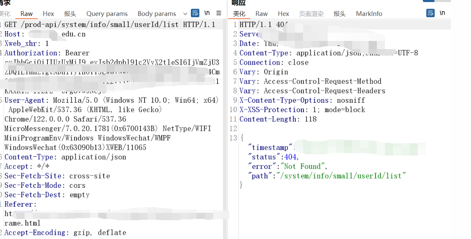Open the request 报头 tab
This screenshot has height=239, width=471.
point(70,14)
